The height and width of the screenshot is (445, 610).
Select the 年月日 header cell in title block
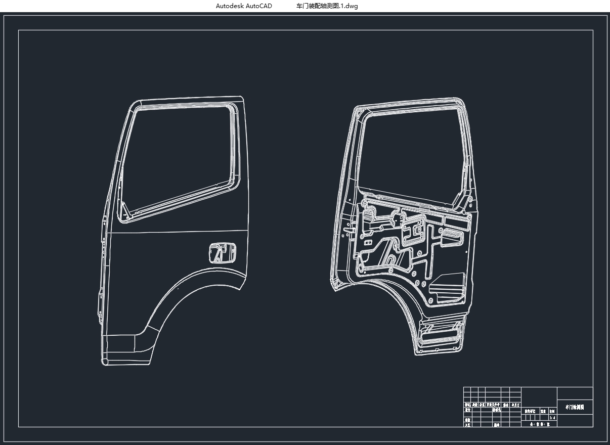(515, 405)
